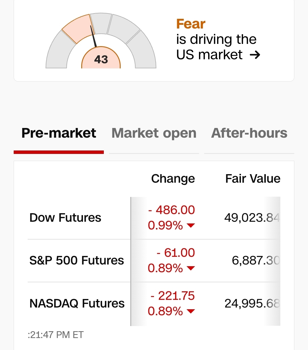This screenshot has width=308, height=350.
Task: Click the red down triangle for Dow Futures
Action: [x=191, y=226]
